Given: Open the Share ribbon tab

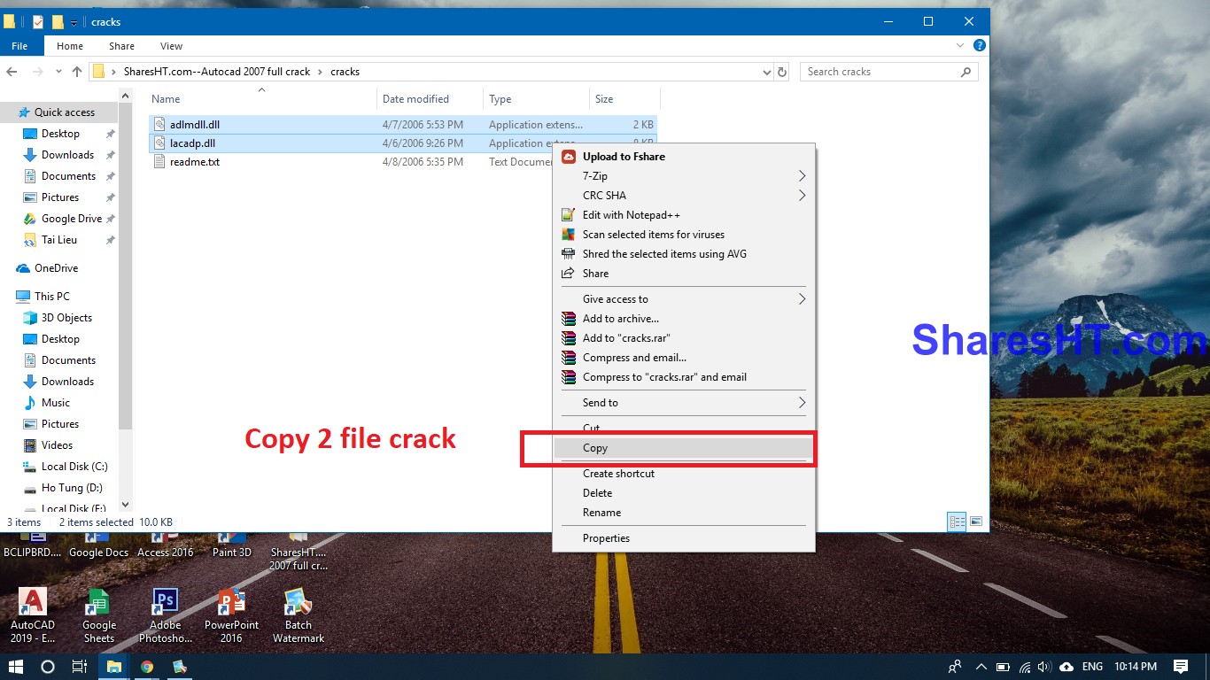Looking at the screenshot, I should (121, 46).
